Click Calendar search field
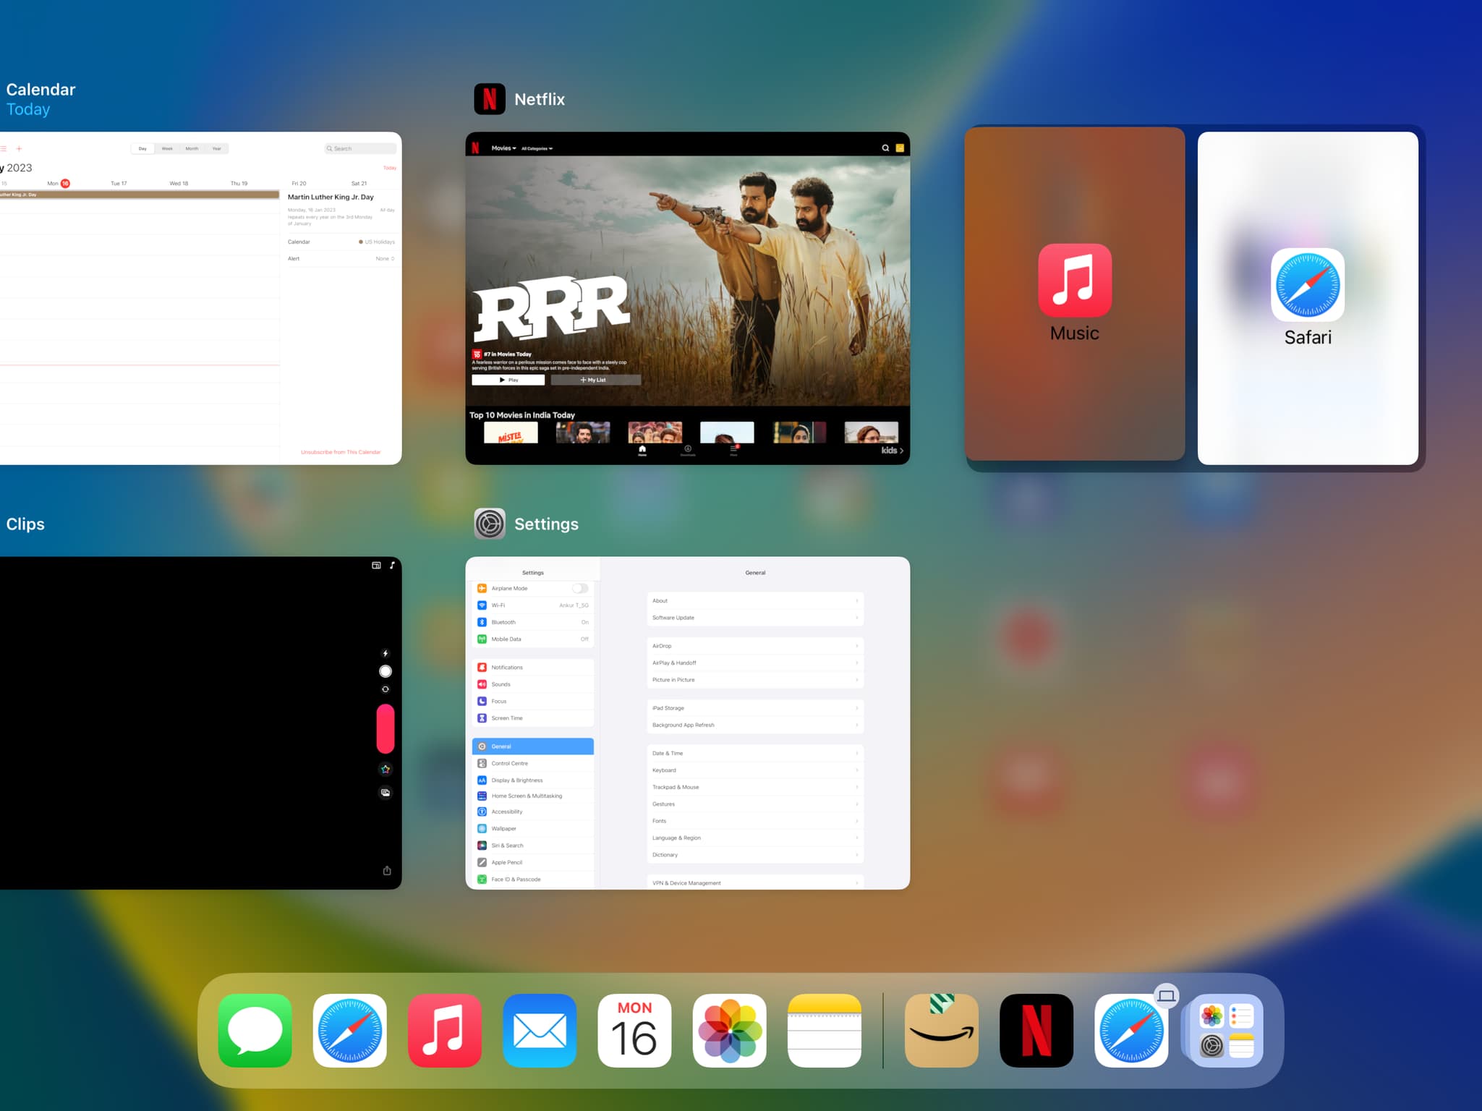 coord(360,148)
